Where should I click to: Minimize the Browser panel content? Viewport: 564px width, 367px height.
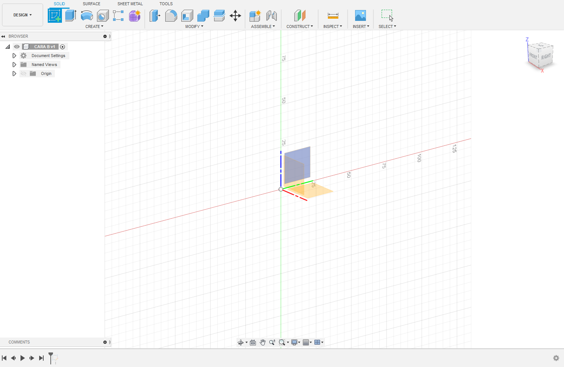(x=105, y=36)
